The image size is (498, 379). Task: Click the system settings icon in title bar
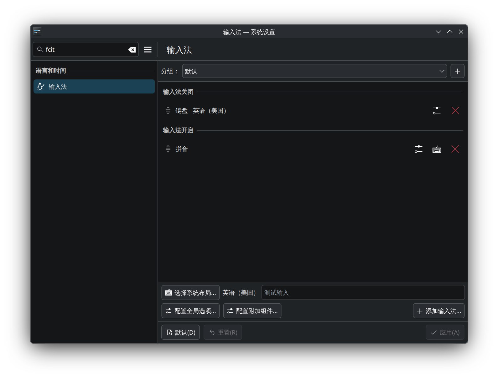coord(37,32)
